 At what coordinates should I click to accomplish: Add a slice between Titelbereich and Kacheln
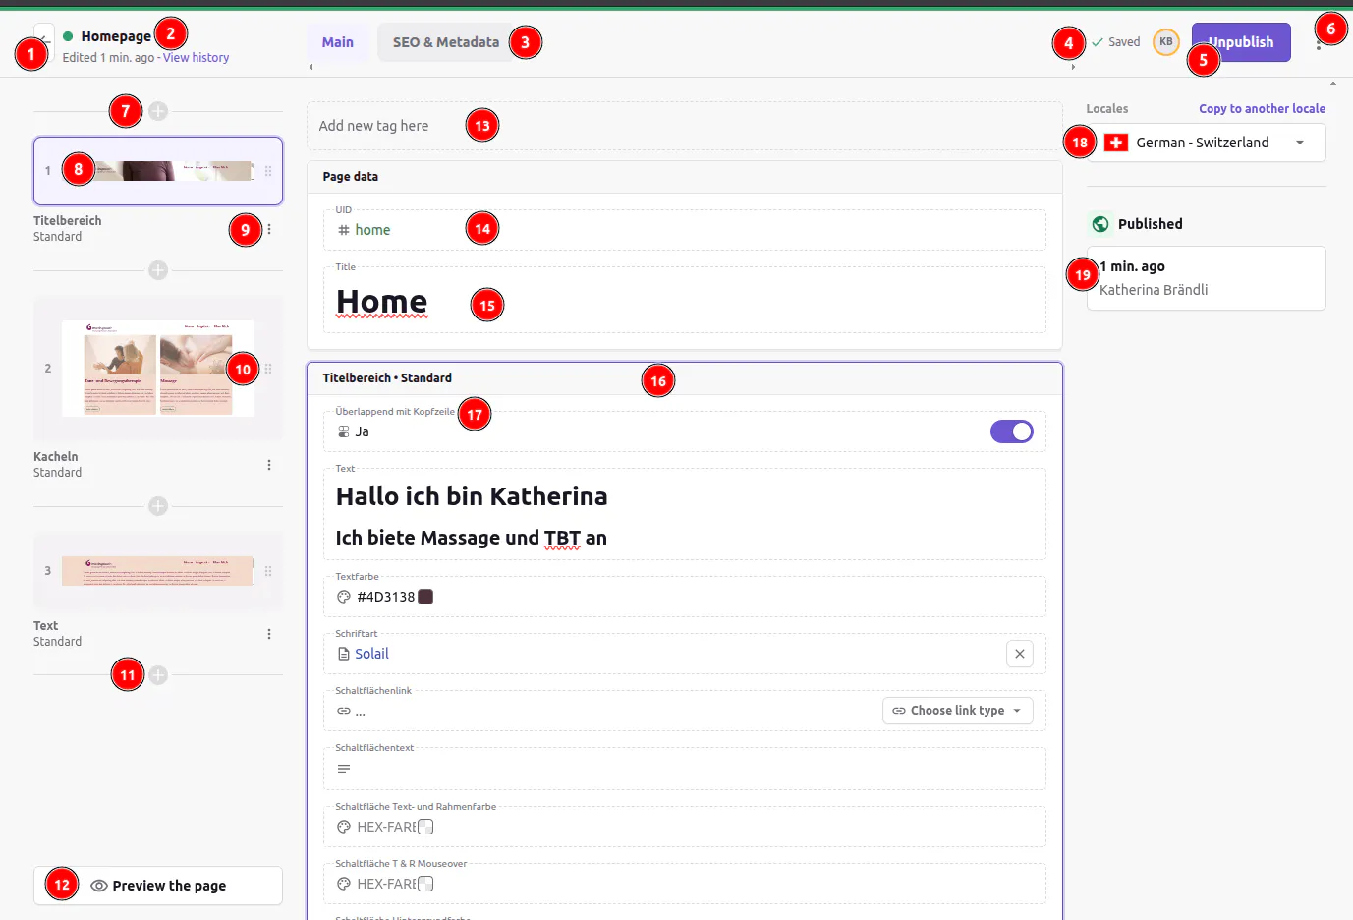tap(158, 270)
